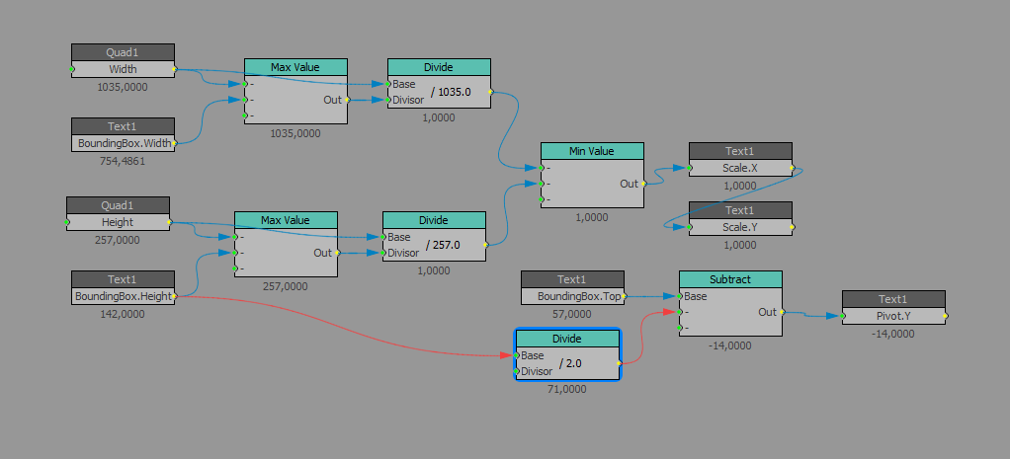
Task: Select the BoundingBox.Height property row
Action: coord(123,296)
